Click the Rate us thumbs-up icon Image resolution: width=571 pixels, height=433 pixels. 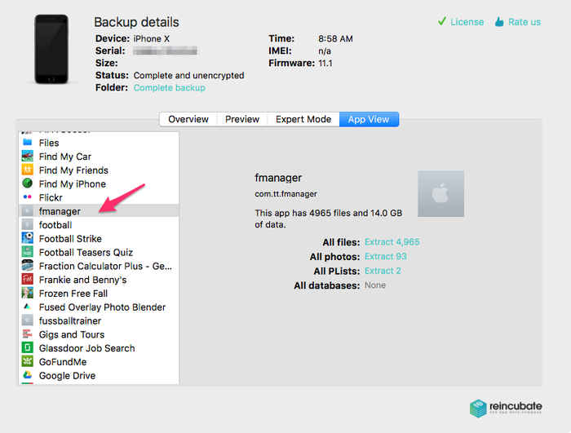coord(499,21)
